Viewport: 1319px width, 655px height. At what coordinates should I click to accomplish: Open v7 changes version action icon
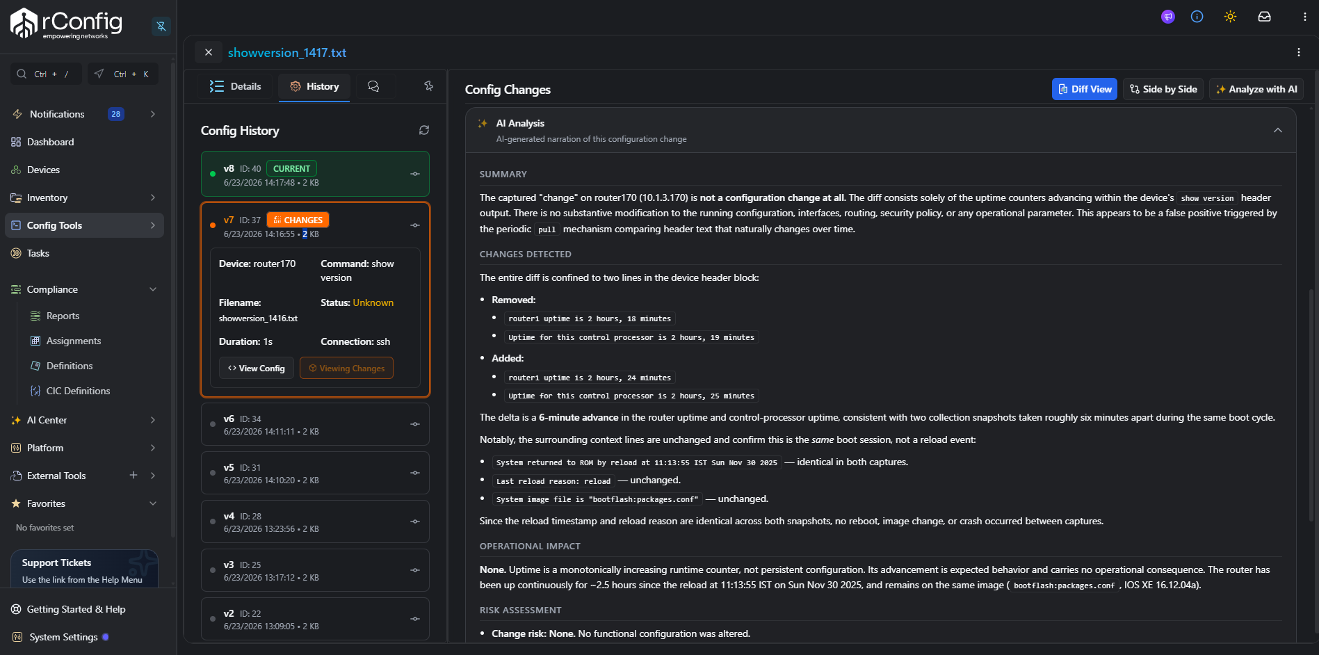(x=415, y=225)
